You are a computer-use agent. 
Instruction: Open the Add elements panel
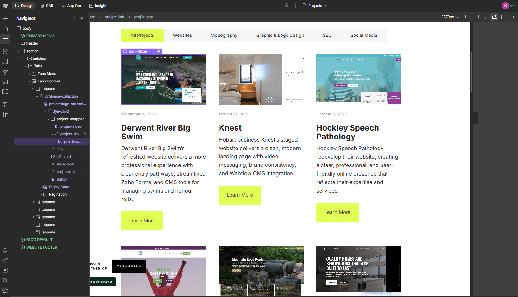(5, 19)
